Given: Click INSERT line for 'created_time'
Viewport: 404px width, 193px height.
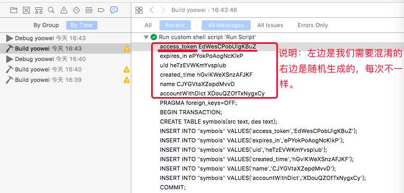Looking at the screenshot, I should point(256,159).
